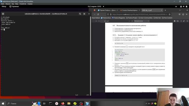The width and height of the screenshot is (189, 106).
Task: Open the VirtualBox taskbar icon
Action: pos(87,103)
